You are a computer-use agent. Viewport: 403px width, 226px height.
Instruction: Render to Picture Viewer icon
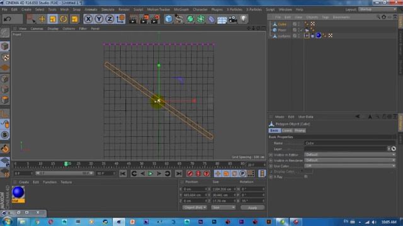coord(144,19)
